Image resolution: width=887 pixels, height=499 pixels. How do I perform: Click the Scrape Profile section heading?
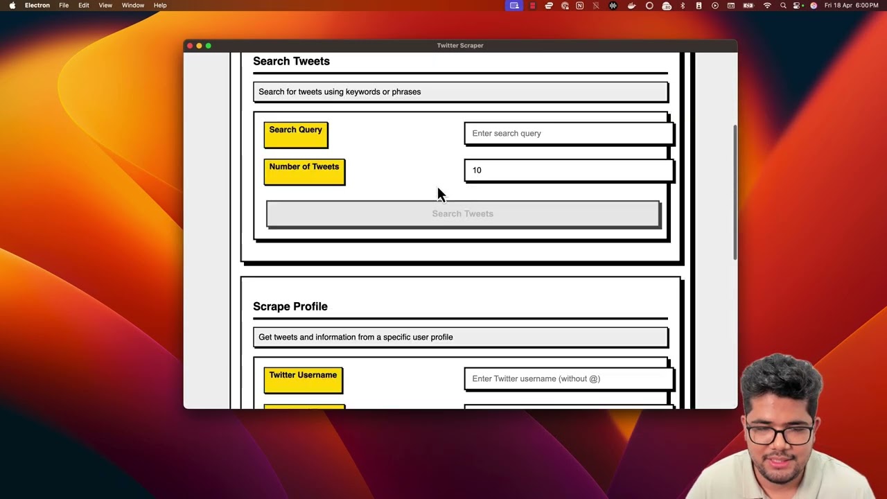(290, 306)
